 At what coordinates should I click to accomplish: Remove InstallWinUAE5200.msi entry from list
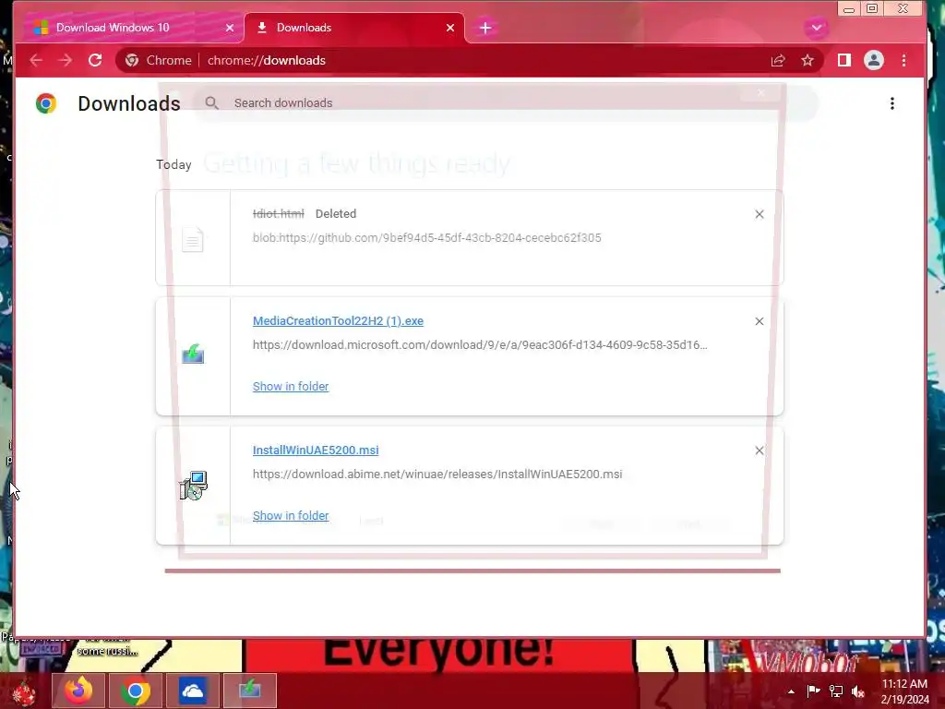(x=760, y=451)
